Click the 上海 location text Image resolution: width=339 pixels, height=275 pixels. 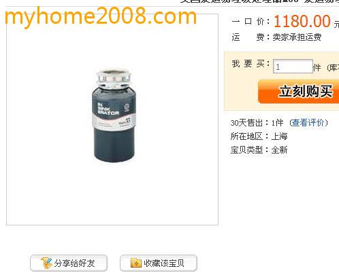click(279, 136)
